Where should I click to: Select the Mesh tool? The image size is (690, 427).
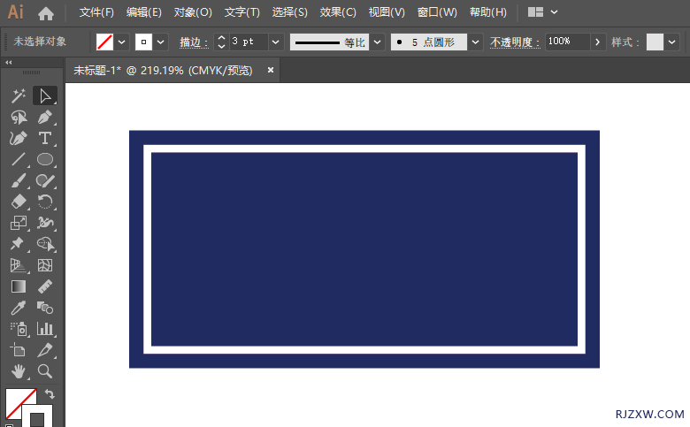[45, 265]
